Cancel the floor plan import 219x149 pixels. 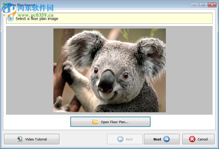[198, 139]
